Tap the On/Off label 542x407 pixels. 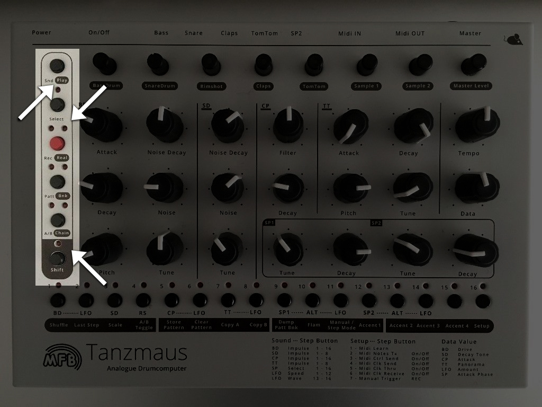pos(99,32)
